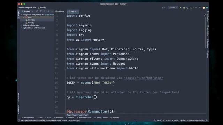
Task: Expand External Libraries node
Action: [21, 25]
